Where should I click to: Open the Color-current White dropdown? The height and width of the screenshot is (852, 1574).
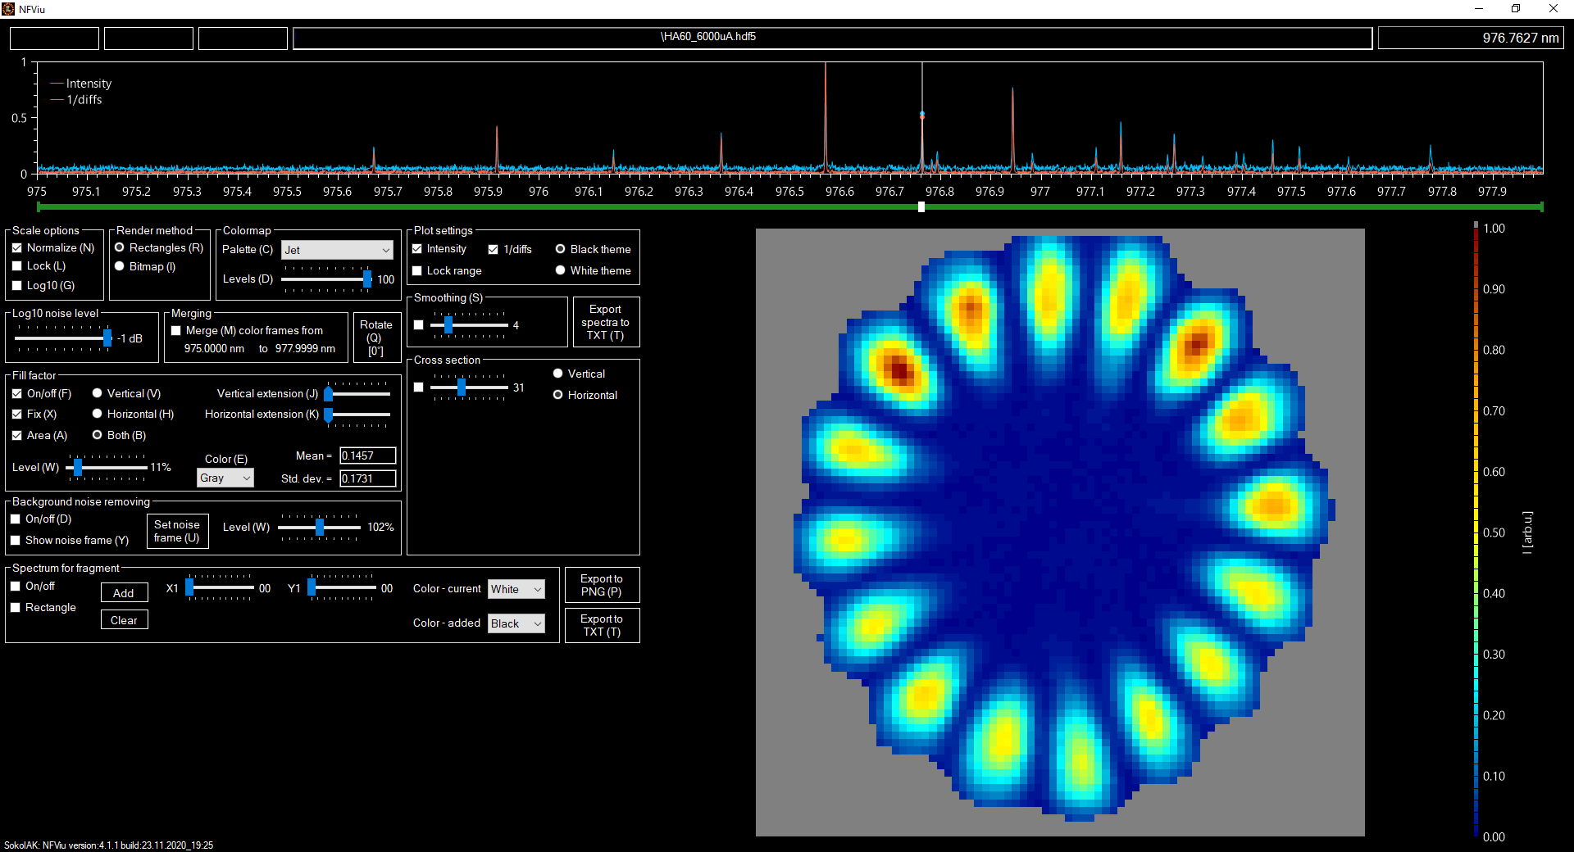[x=516, y=589]
